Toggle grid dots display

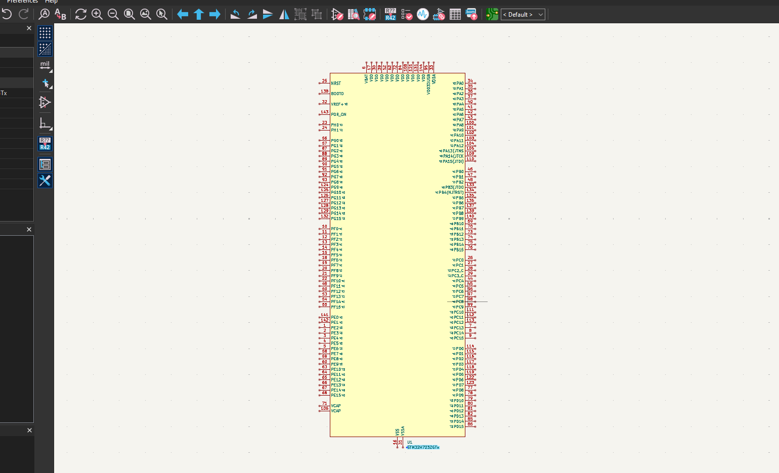pos(45,33)
